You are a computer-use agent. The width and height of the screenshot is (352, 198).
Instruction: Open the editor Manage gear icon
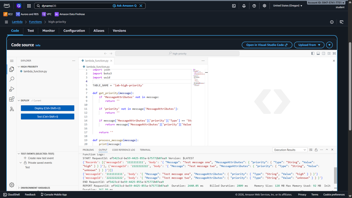(12, 185)
